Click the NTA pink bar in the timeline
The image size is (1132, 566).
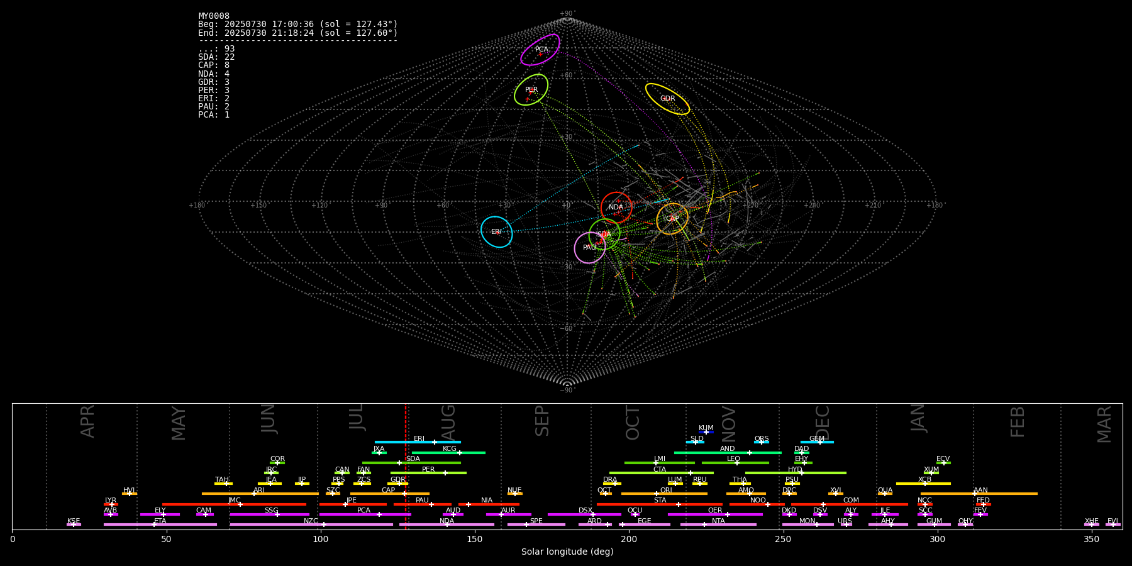point(718,524)
